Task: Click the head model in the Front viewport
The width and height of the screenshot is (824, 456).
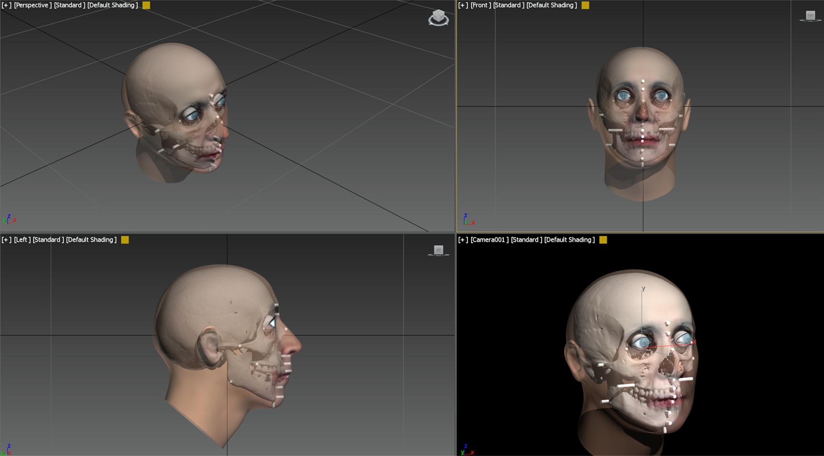Action: [x=642, y=68]
